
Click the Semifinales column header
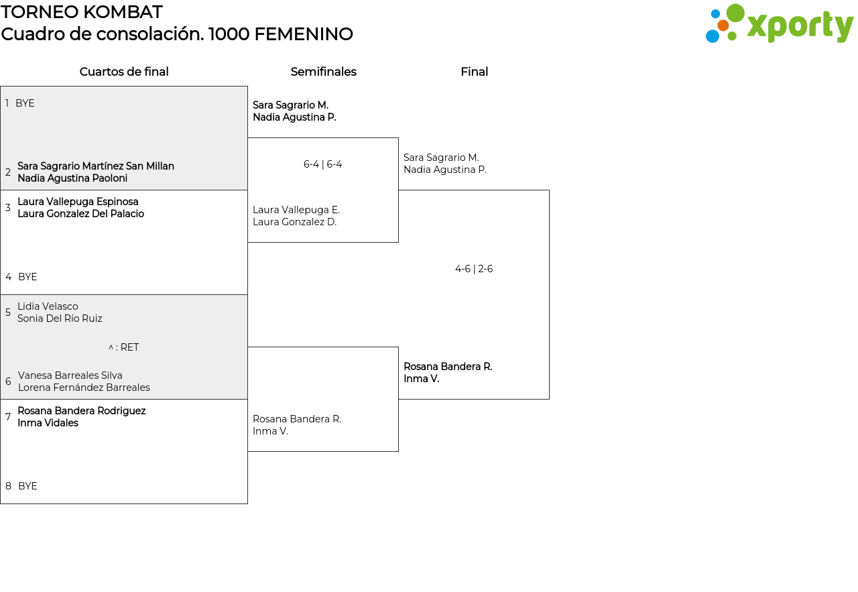click(323, 72)
